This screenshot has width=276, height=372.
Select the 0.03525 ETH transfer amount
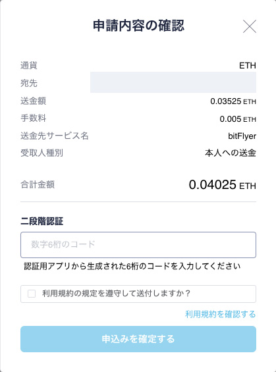[233, 101]
